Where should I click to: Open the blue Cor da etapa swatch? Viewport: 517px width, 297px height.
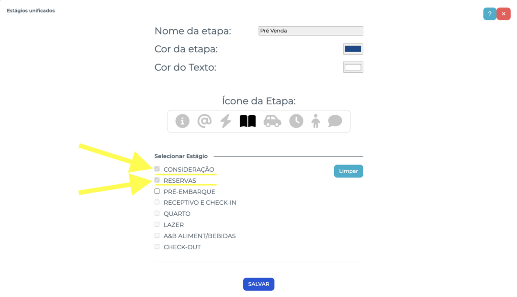click(353, 49)
